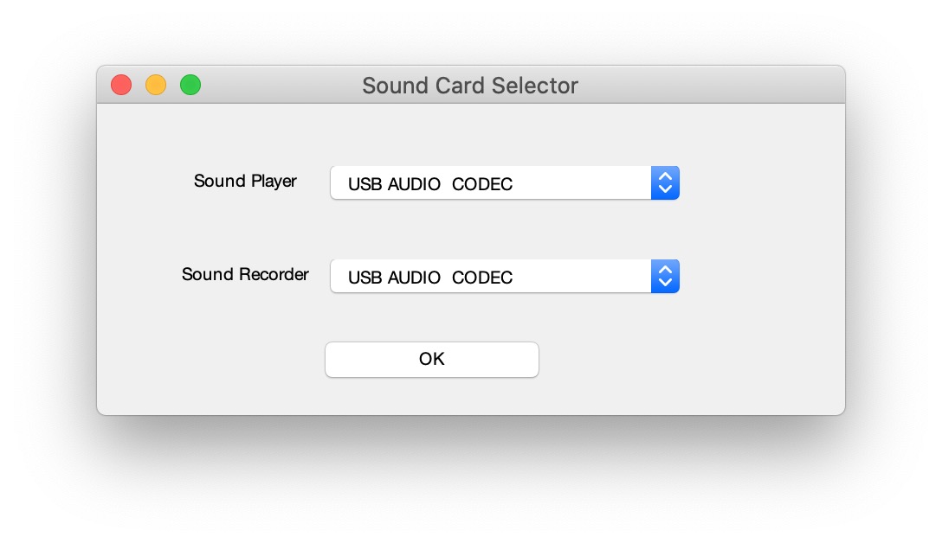This screenshot has height=543, width=942.
Task: Maximize the window with the green button
Action: click(x=190, y=85)
